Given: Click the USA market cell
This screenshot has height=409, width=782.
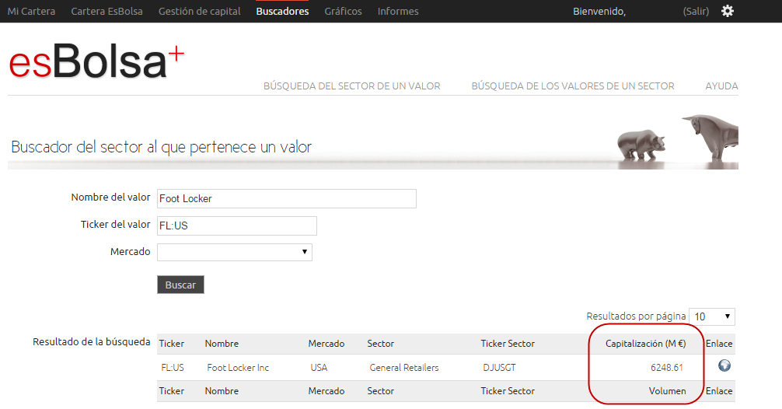Looking at the screenshot, I should [x=319, y=368].
